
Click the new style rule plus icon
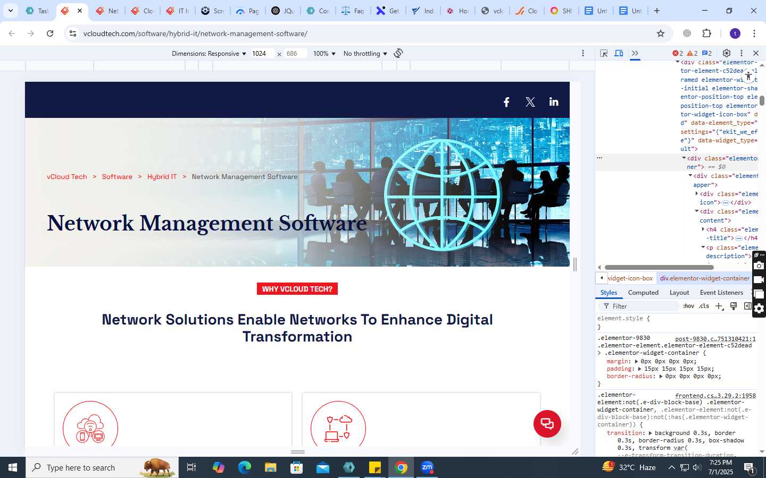pos(719,306)
